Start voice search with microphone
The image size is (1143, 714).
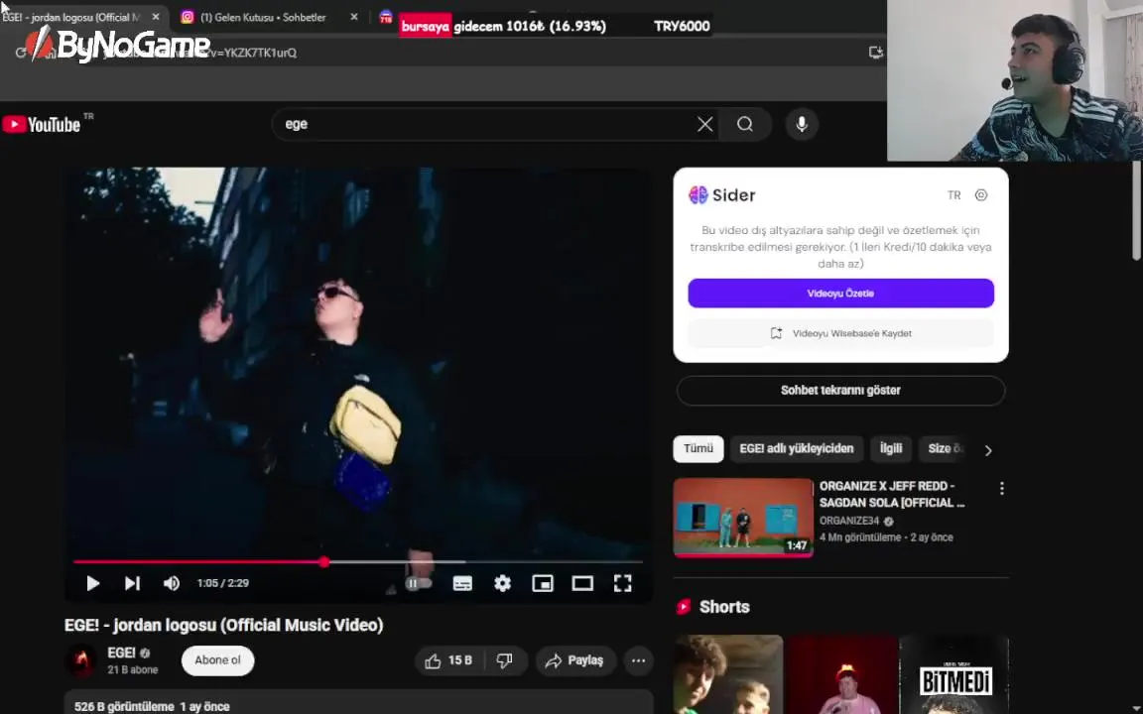tap(801, 125)
